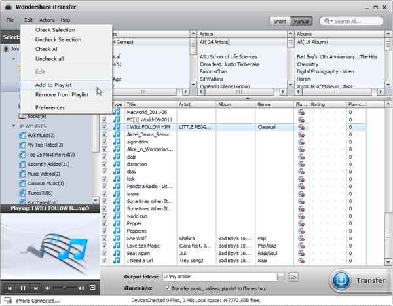This screenshot has height=306, width=393.
Task: Toggle the mini player view icon
Action: pos(92,288)
